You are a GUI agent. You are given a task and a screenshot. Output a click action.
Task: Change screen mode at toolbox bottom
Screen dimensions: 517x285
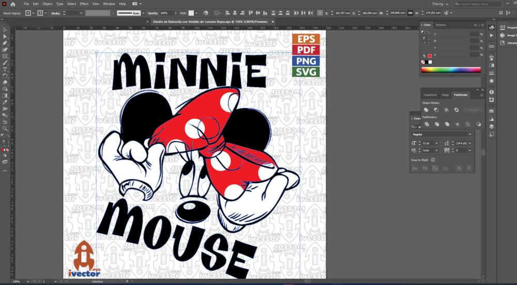click(x=5, y=162)
